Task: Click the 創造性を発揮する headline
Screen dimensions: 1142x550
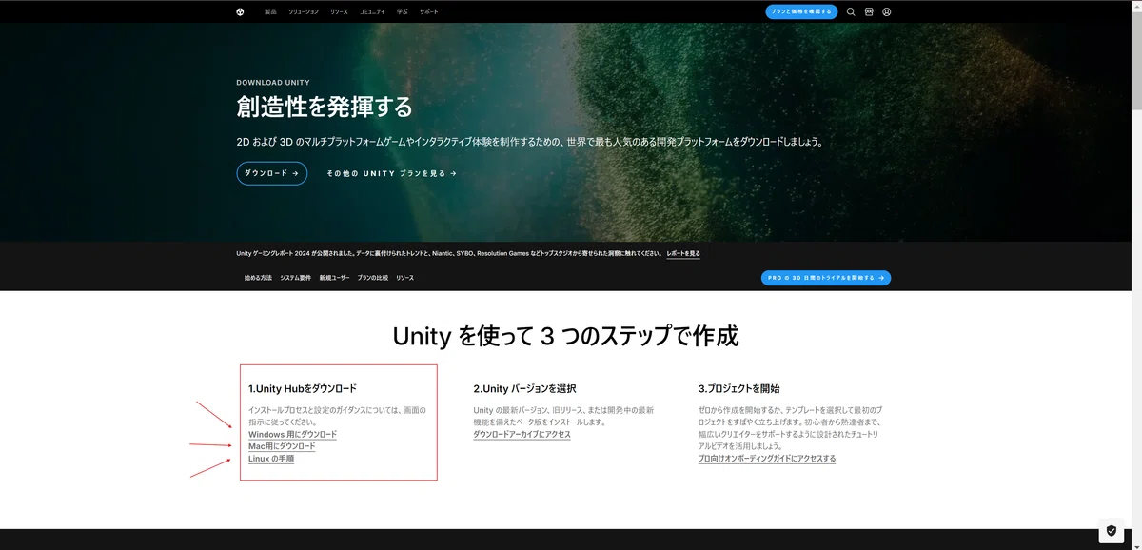Action: pos(325,107)
